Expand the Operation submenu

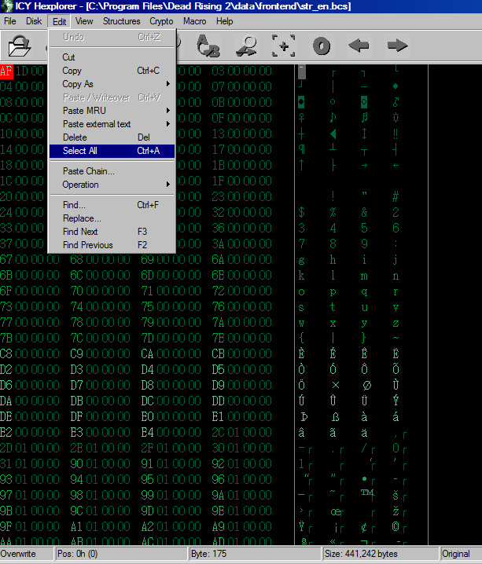coord(112,184)
